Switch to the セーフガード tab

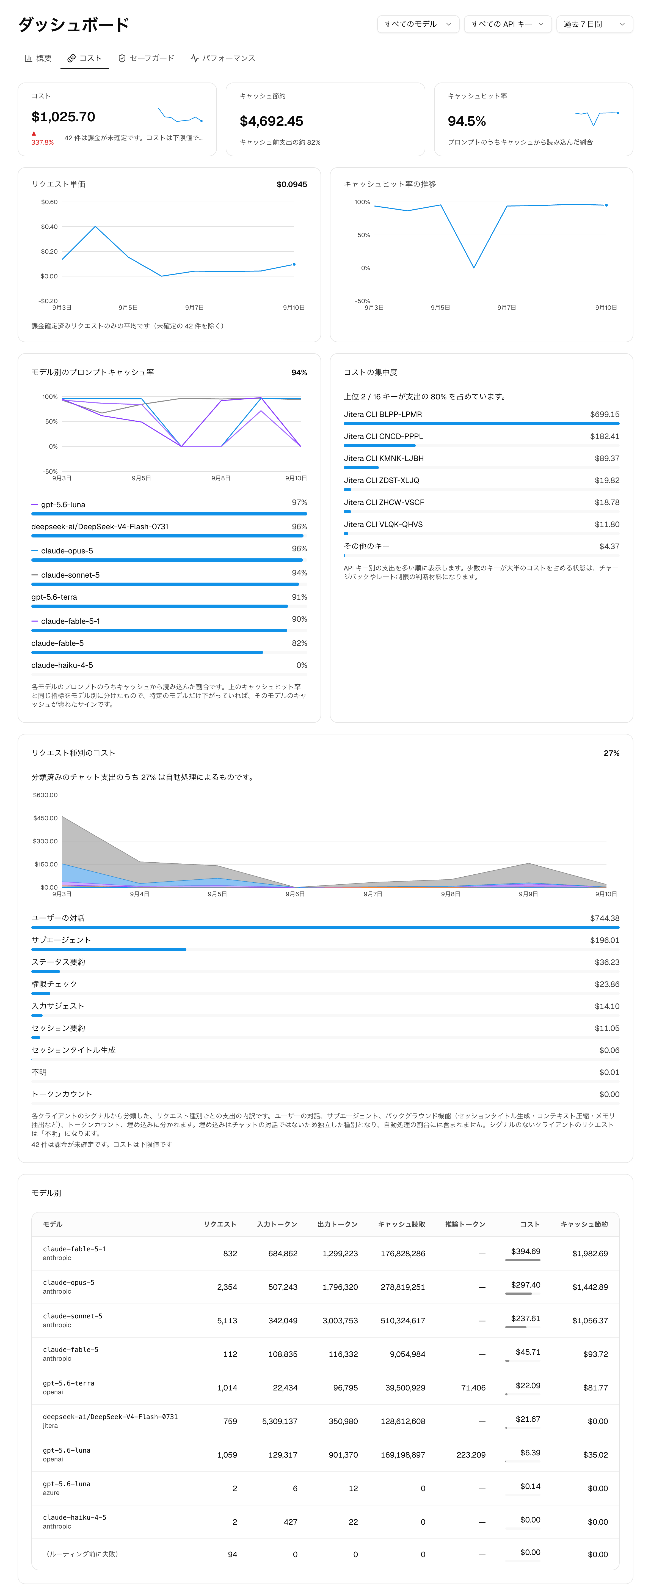146,58
